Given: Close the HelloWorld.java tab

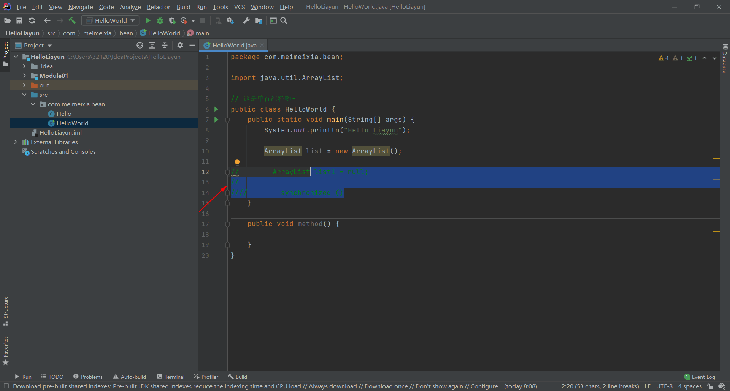Looking at the screenshot, I should coord(262,45).
